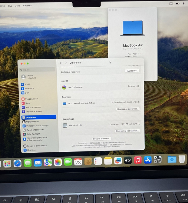188x203 pixels.
Task: Click Отчет о системе button
Action: 102,139
